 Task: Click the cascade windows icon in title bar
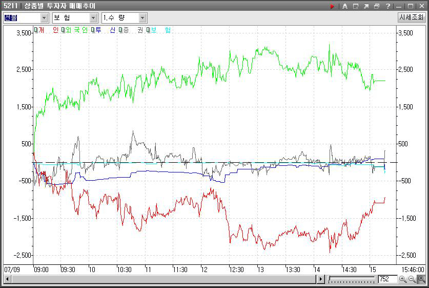pos(377,6)
